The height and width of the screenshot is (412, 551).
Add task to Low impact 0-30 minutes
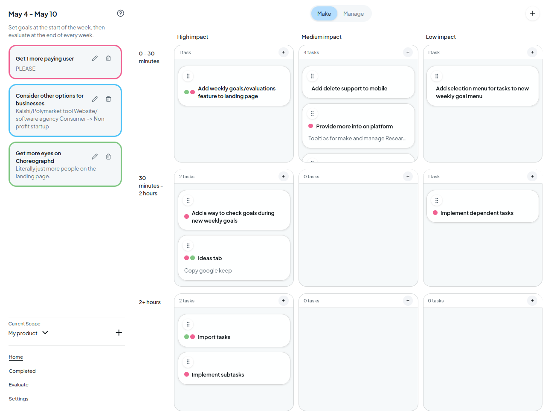tap(532, 52)
